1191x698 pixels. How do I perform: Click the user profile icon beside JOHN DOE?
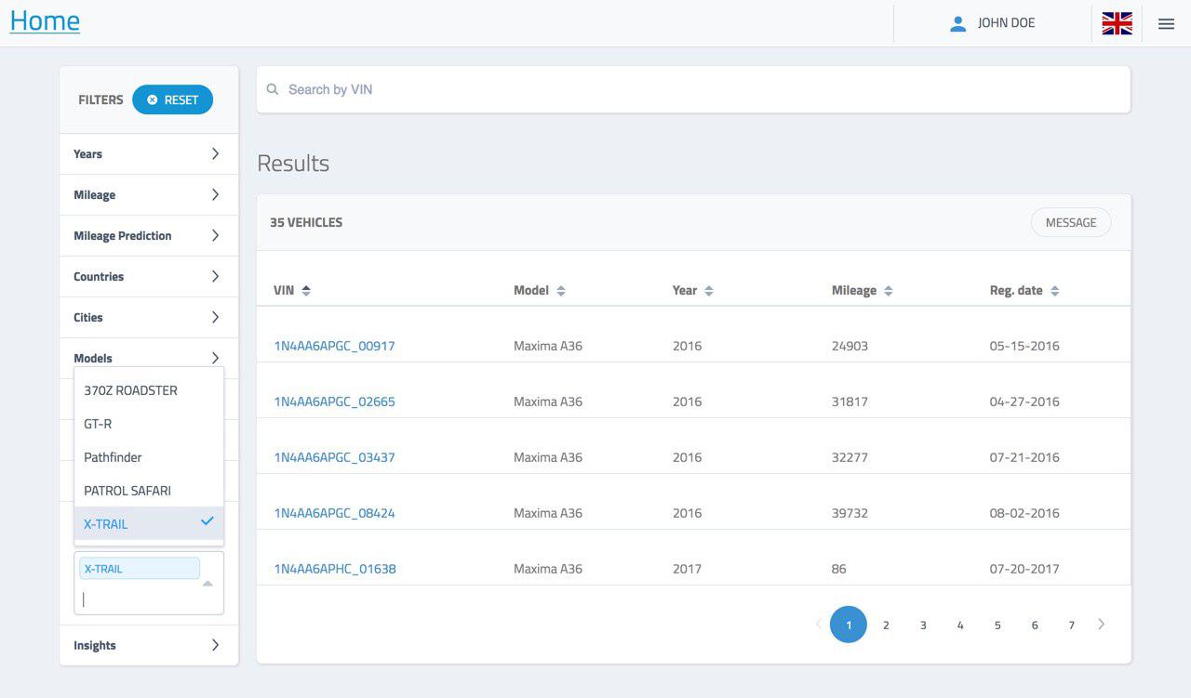(x=957, y=24)
